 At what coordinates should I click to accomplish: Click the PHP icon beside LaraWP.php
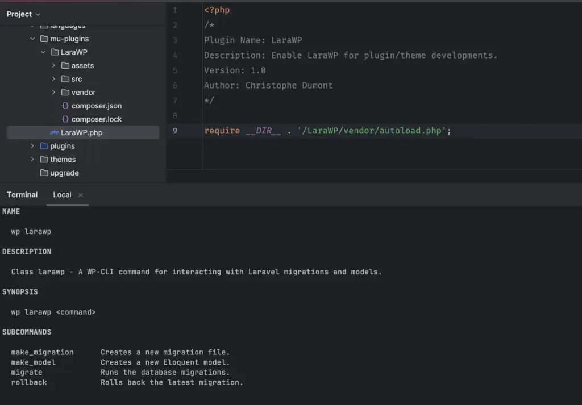click(55, 132)
